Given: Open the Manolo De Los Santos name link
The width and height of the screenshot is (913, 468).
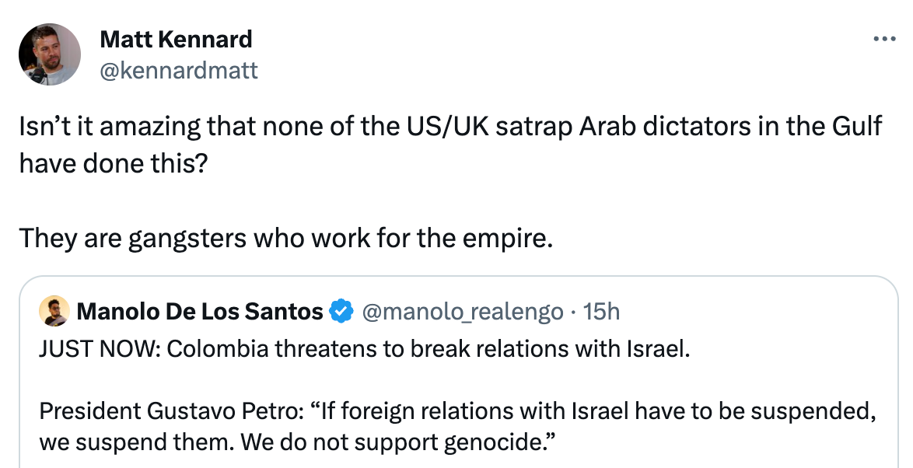Looking at the screenshot, I should click(200, 312).
